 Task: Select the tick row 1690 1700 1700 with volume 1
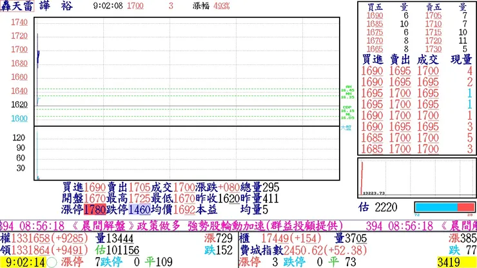coord(416,115)
